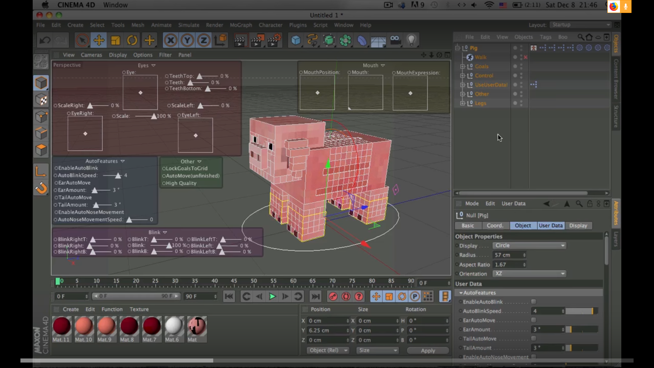Open the Character menu
Image resolution: width=654 pixels, height=368 pixels.
point(270,25)
